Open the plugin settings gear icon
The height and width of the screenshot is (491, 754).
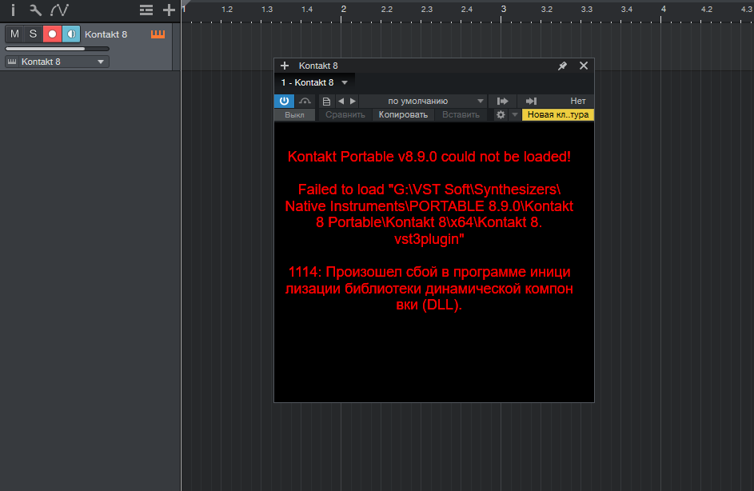point(501,114)
